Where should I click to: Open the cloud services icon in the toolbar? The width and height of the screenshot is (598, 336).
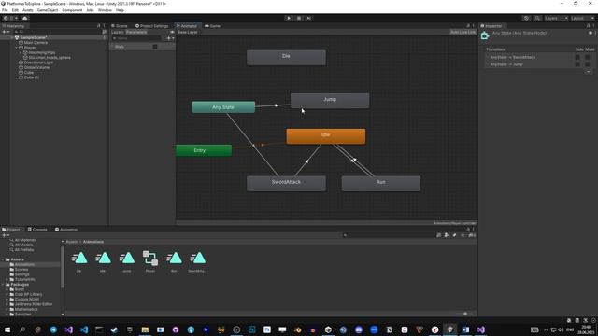[x=25, y=18]
